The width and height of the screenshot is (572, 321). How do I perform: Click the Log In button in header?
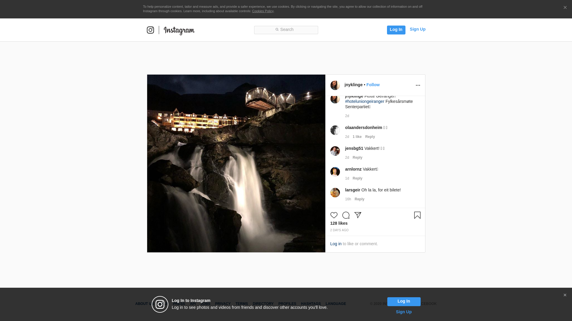[x=396, y=30]
